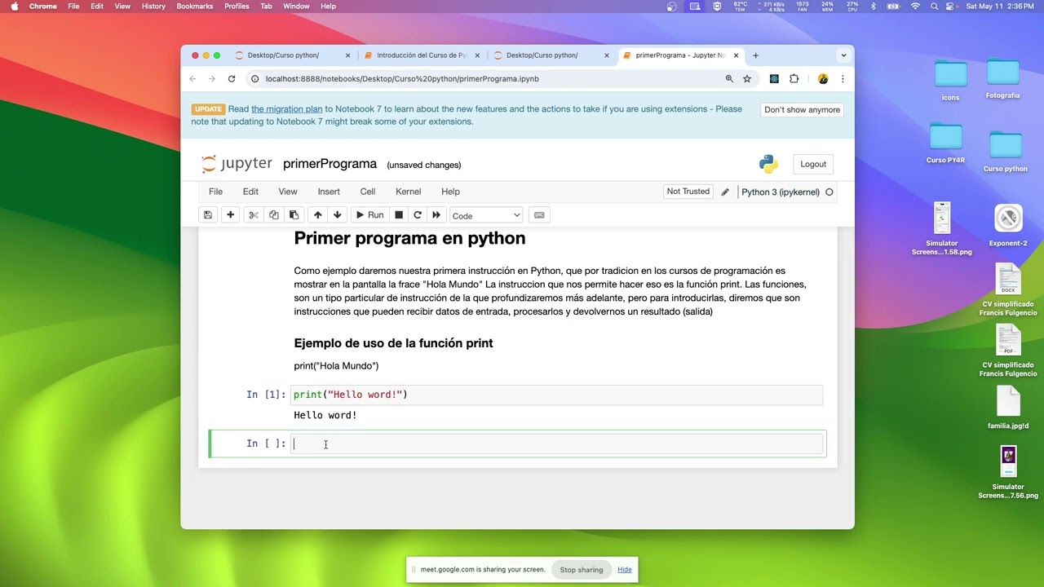Open the Curso python desktop folder
Screen dimensions: 1044x587
point(1006,152)
